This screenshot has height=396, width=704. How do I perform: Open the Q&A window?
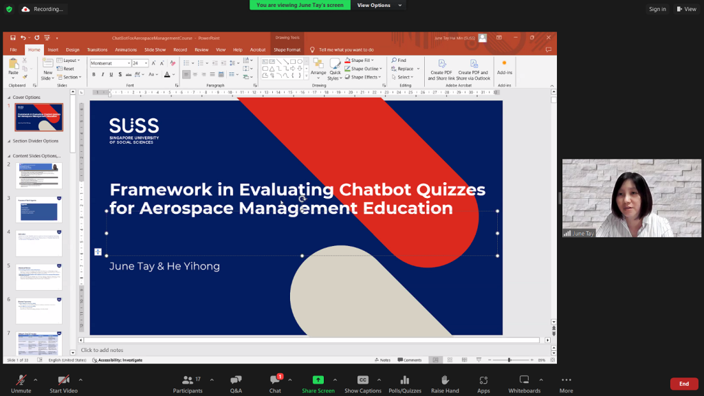[236, 380]
